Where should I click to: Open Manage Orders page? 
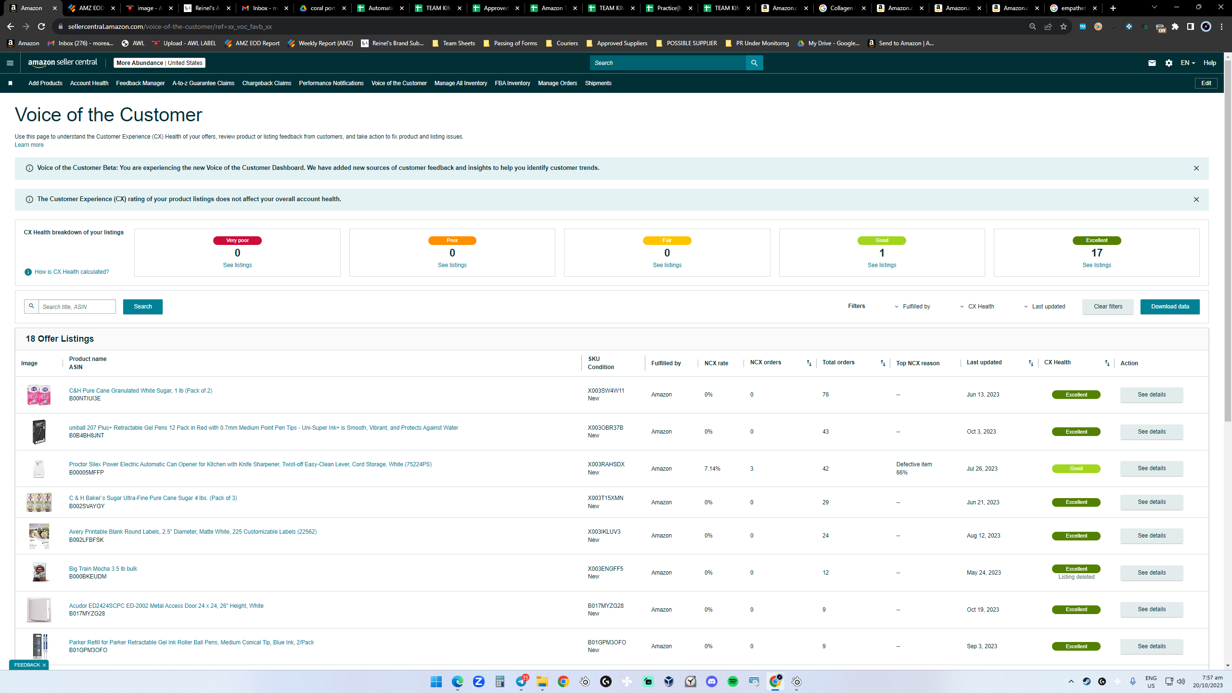[557, 83]
